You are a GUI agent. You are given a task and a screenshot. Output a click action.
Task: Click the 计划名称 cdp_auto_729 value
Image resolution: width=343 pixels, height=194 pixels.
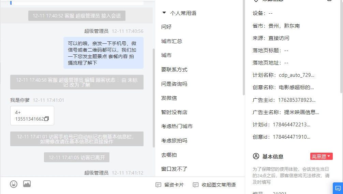296,75
